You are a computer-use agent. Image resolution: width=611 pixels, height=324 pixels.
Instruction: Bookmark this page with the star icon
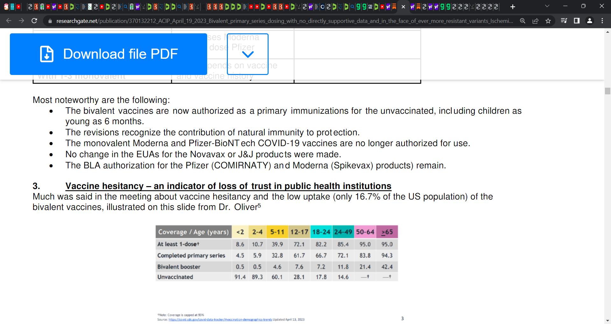[548, 21]
